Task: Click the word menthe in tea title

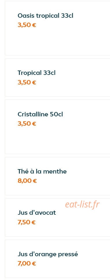Action: [x=55, y=171]
